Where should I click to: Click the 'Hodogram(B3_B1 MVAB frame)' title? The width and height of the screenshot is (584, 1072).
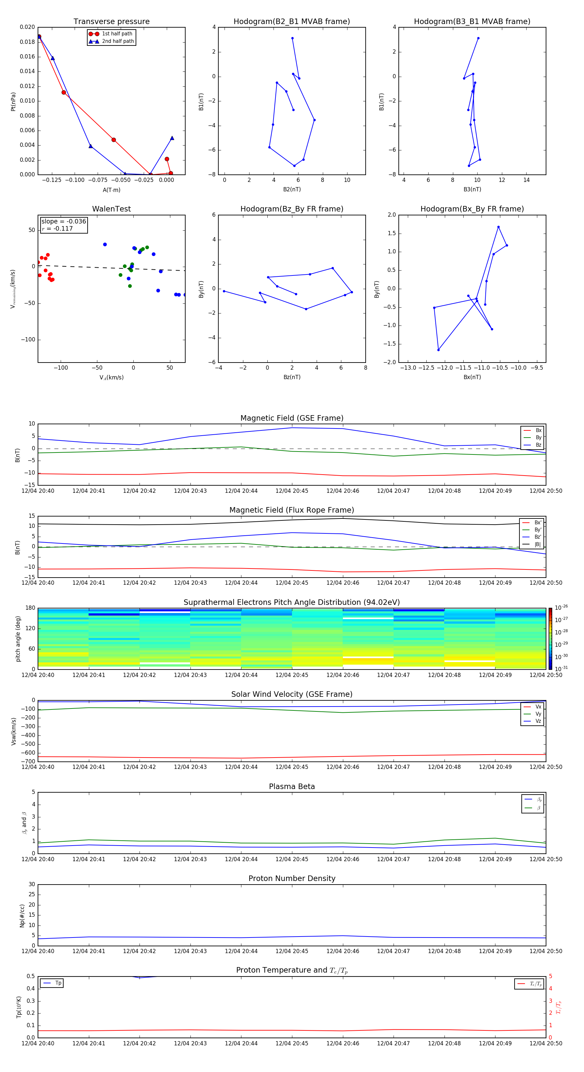tap(472, 21)
